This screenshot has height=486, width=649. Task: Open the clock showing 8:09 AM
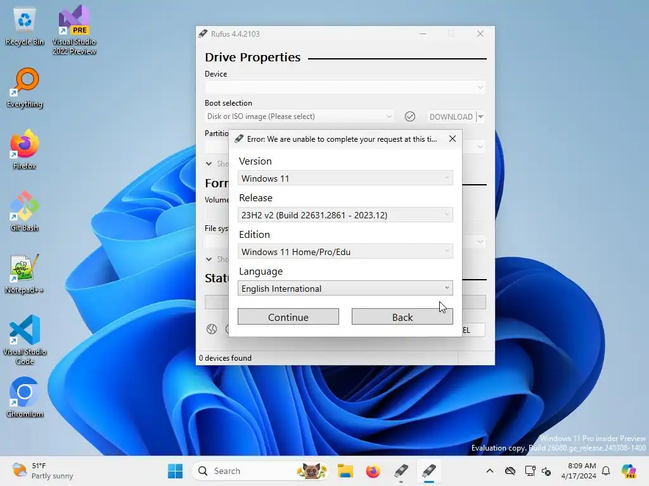[x=579, y=471]
